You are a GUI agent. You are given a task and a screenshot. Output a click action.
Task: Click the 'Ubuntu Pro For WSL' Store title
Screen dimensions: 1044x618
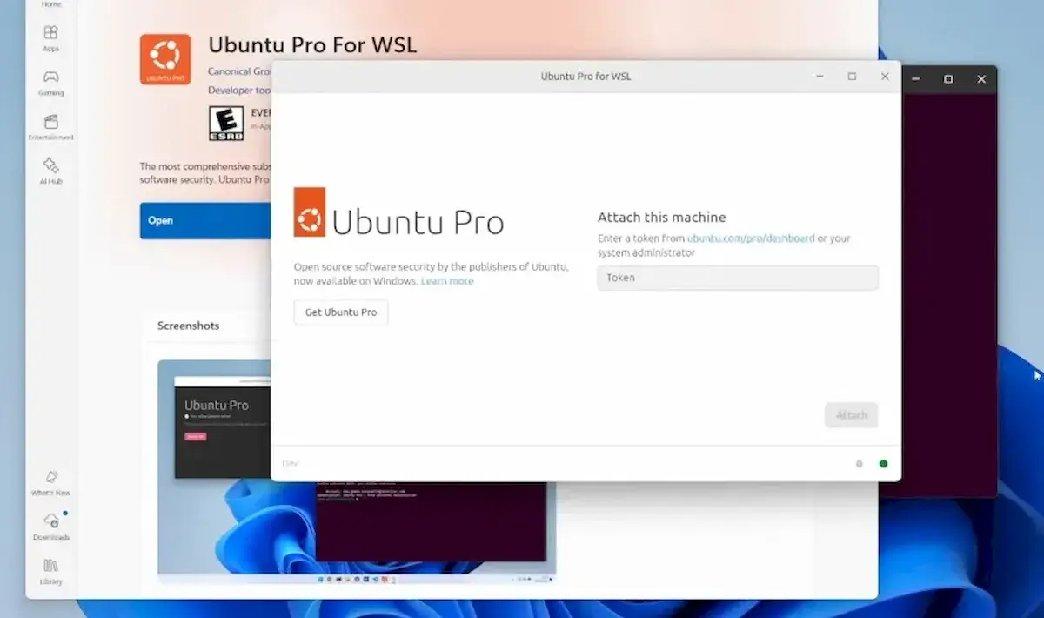[x=312, y=44]
